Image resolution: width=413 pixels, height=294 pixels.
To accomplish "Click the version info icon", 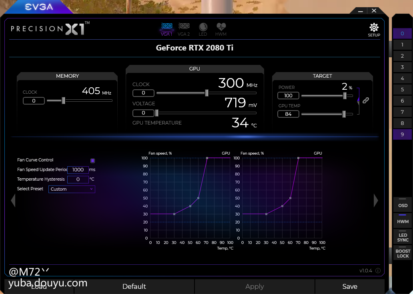I will coord(378,270).
